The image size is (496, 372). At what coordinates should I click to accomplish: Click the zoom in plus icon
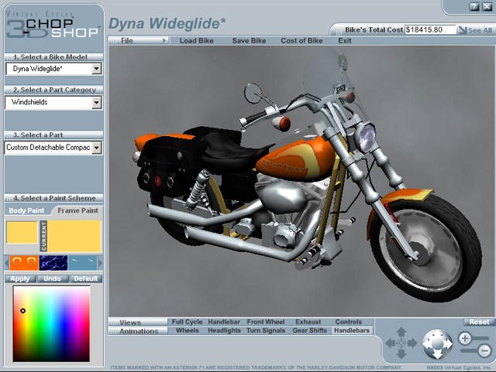464,338
